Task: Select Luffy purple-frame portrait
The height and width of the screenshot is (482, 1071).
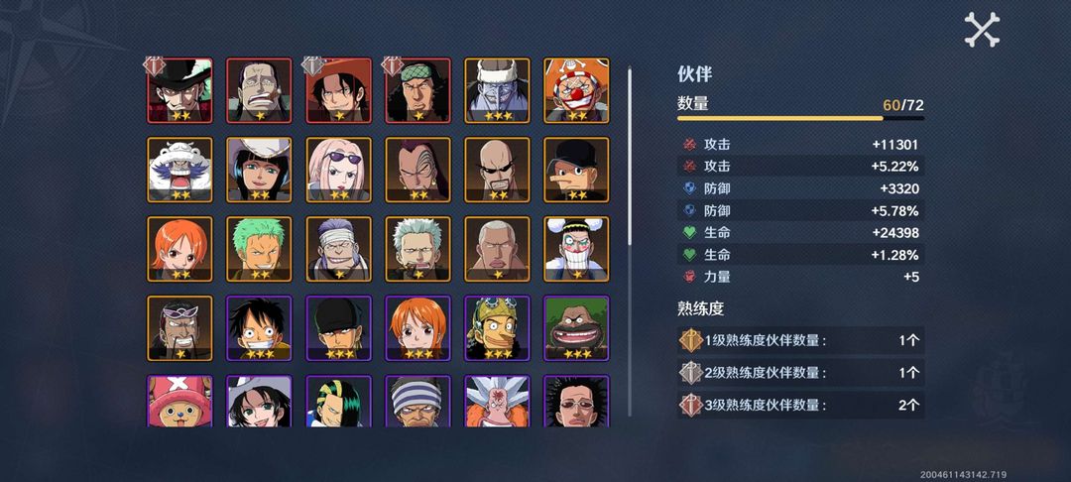Action: pos(259,328)
